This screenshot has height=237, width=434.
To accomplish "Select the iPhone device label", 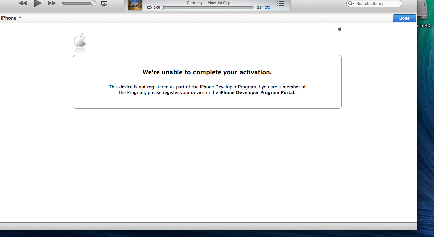I will pyautogui.click(x=9, y=18).
